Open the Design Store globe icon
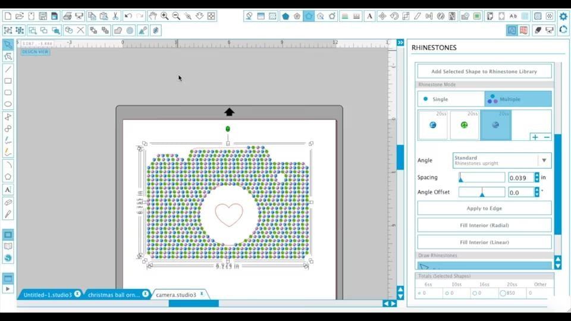 (x=8, y=258)
